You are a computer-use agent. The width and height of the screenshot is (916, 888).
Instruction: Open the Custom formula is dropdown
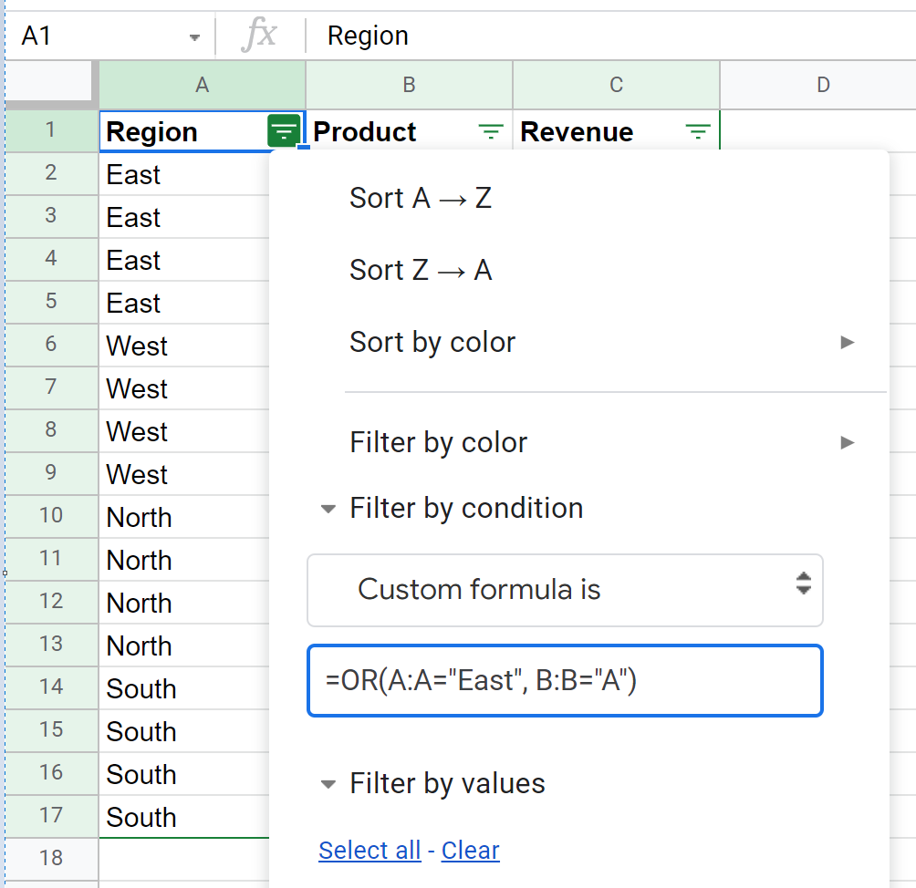coord(566,590)
